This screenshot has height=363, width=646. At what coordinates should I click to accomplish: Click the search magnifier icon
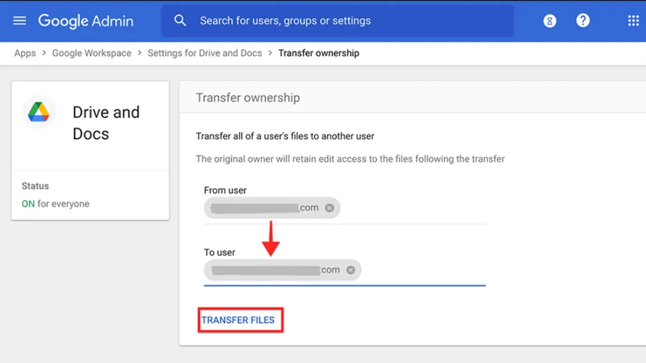[x=180, y=20]
